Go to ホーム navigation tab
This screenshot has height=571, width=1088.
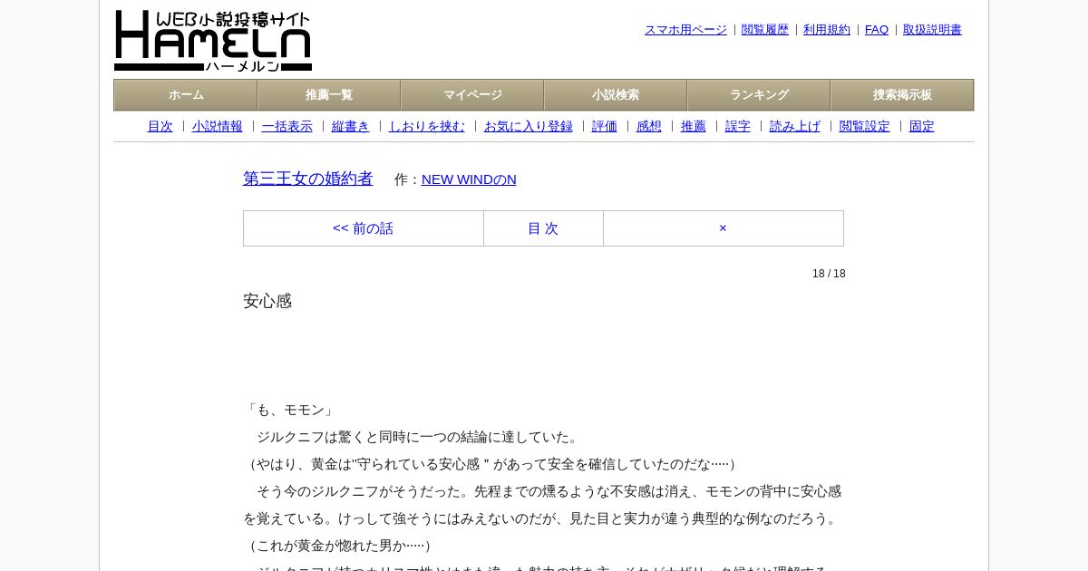(x=186, y=95)
